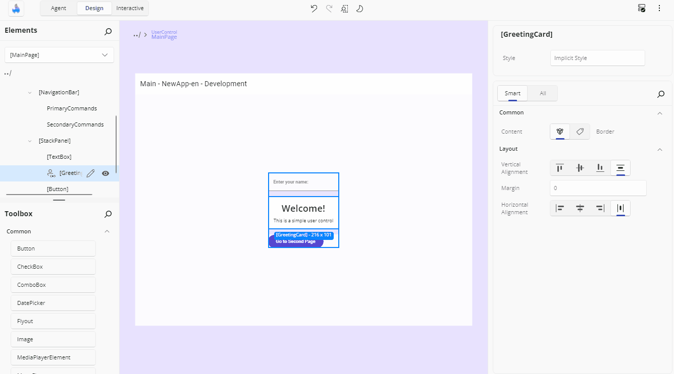Click the Margin input field
This screenshot has width=674, height=374.
tap(598, 188)
